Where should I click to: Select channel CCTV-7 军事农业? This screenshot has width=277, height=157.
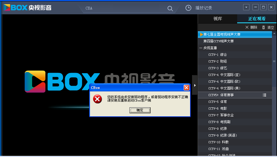(235, 115)
